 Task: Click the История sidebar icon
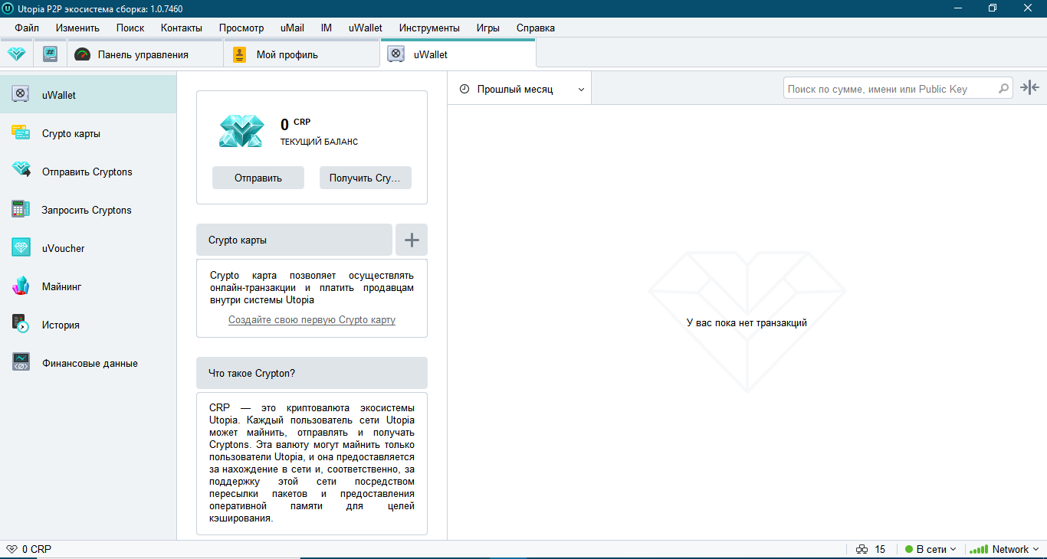21,324
